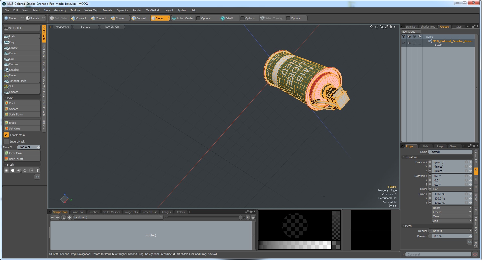The width and height of the screenshot is (482, 261).
Task: Choose the procedural noise brush tip
Action: (x=19, y=170)
